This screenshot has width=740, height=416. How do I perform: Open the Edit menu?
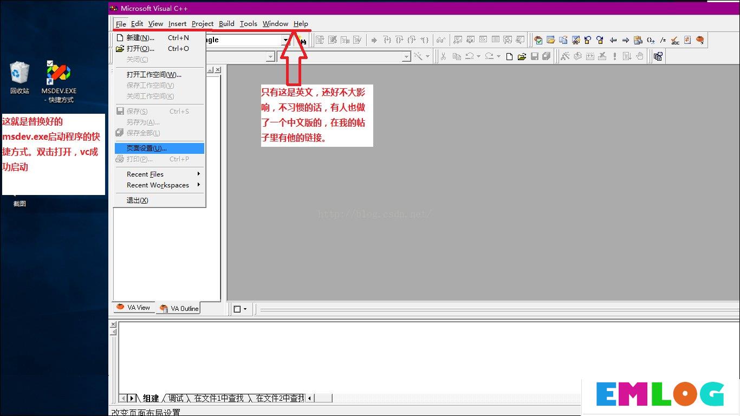pos(137,24)
